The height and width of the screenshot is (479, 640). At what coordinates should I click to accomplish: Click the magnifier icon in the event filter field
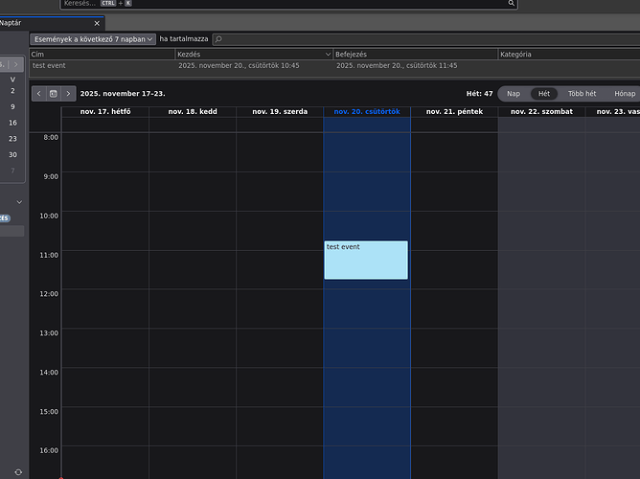[218, 39]
